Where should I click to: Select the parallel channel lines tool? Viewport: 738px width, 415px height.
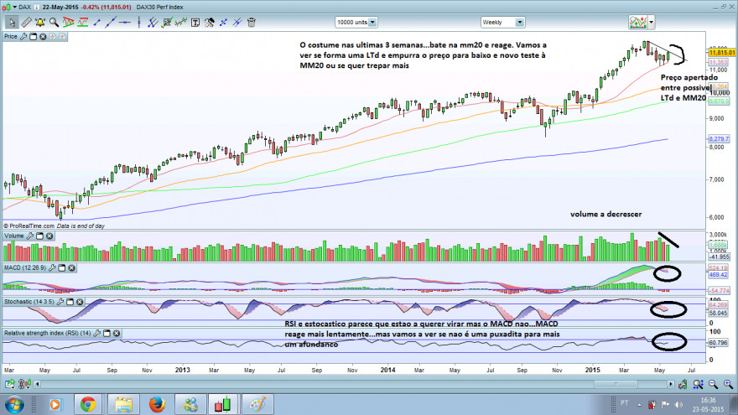[x=153, y=22]
